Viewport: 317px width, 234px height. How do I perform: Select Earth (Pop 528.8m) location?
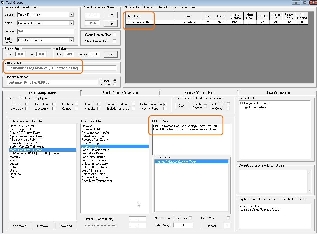click(x=43, y=147)
